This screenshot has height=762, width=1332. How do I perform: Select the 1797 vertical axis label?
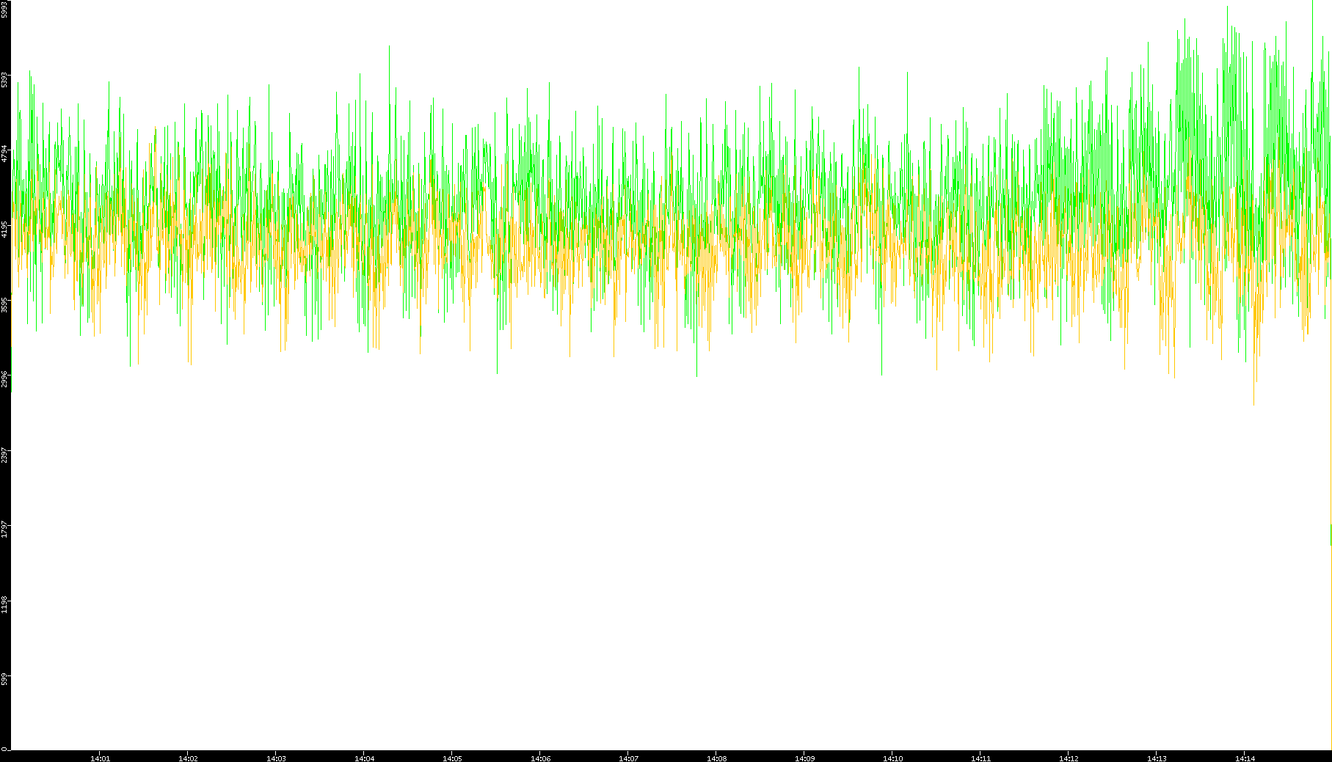(x=5, y=529)
